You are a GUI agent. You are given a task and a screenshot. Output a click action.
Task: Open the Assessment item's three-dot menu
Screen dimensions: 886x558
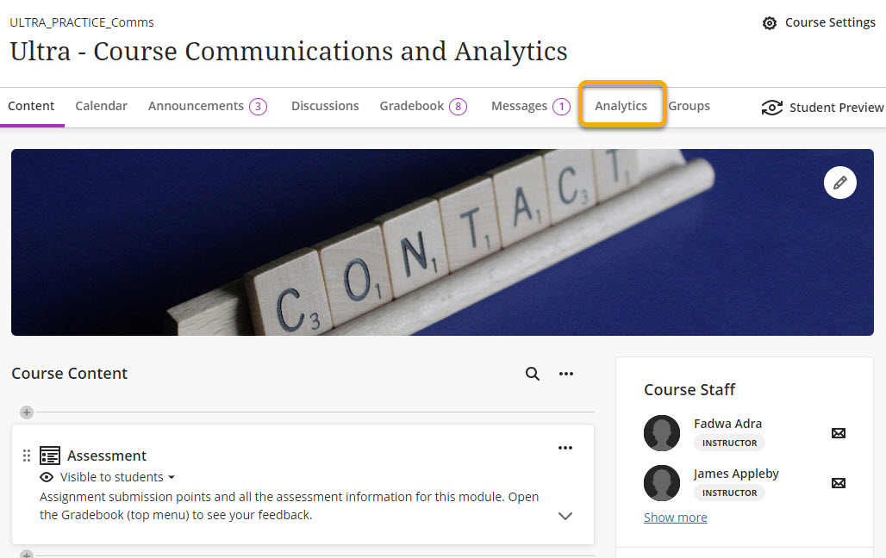565,448
